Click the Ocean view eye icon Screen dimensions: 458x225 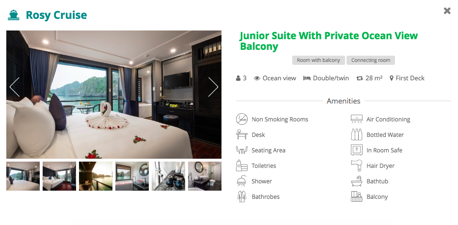(x=257, y=78)
